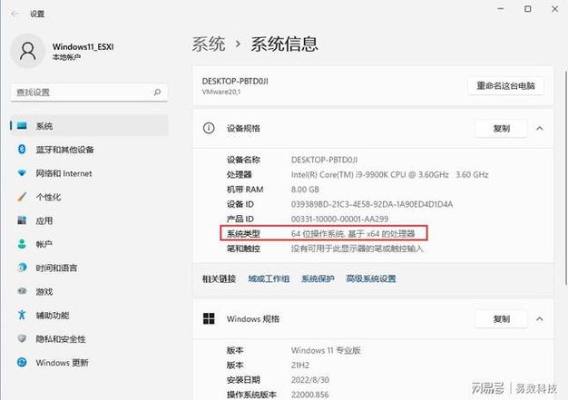
Task: Click the back arrow in Settings header
Action: click(15, 14)
